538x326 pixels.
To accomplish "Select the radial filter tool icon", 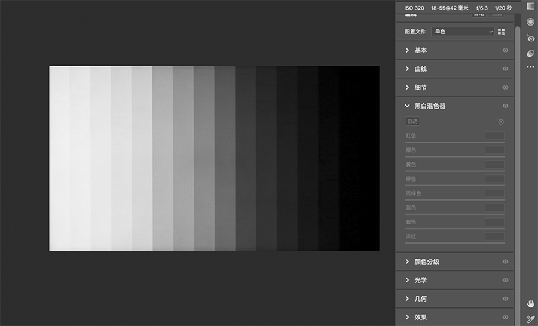I will click(530, 22).
